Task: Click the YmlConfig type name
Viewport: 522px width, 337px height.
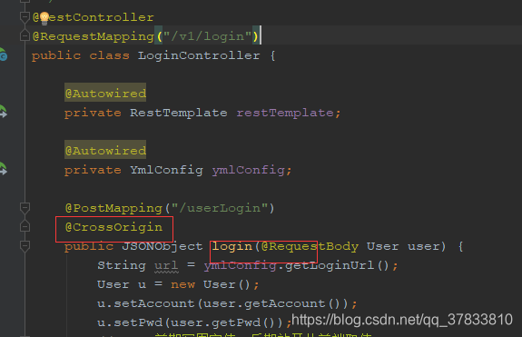Action: [166, 170]
